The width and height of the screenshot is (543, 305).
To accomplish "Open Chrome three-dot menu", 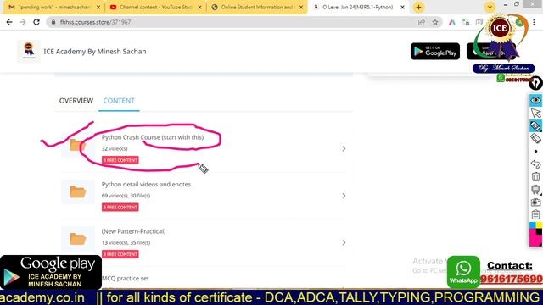I will 534,22.
